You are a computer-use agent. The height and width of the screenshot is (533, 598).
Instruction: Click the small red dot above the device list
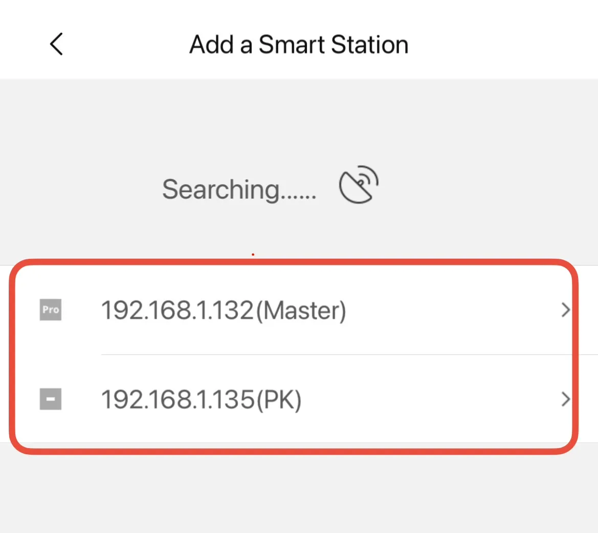(253, 253)
